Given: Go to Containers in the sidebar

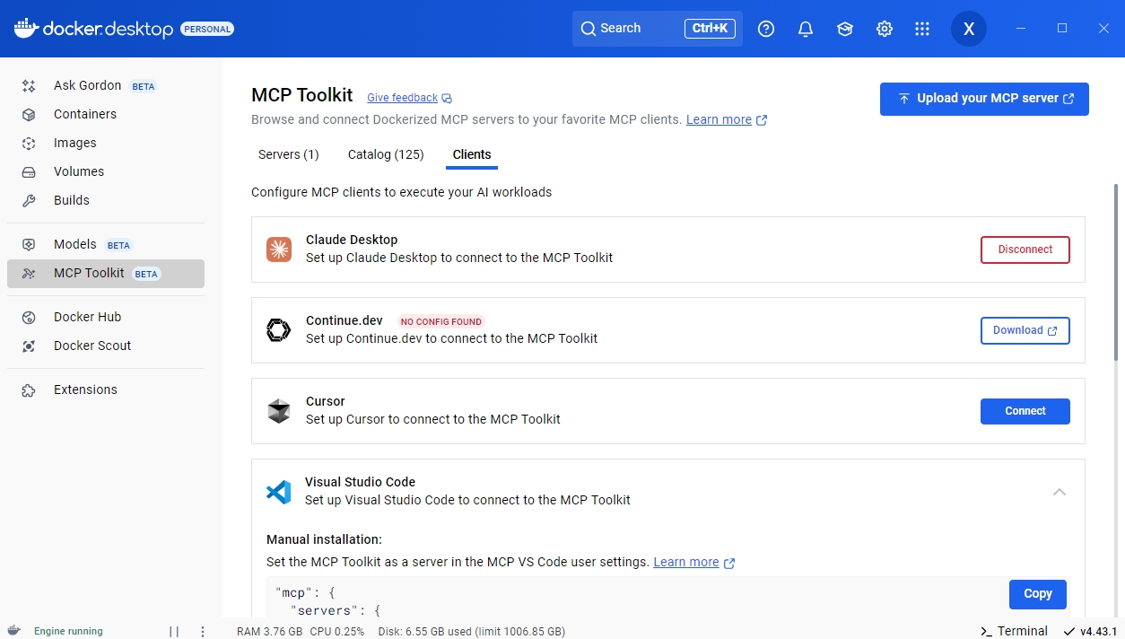Looking at the screenshot, I should point(105,114).
